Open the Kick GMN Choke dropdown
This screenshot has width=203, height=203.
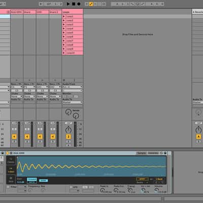pos(17,96)
